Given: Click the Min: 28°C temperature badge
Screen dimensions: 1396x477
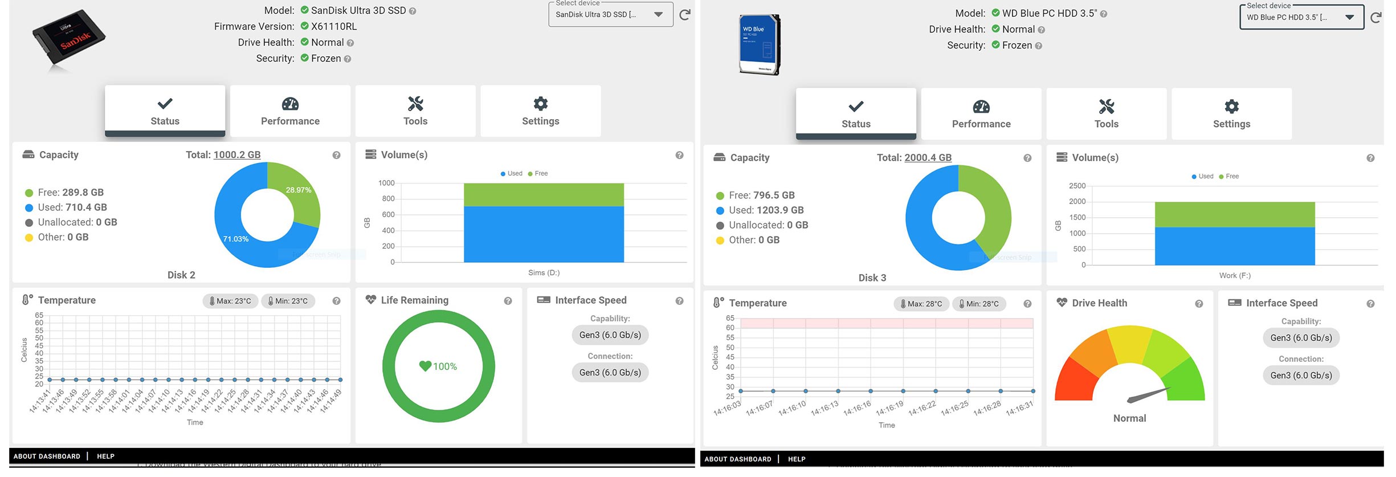Looking at the screenshot, I should pos(979,304).
